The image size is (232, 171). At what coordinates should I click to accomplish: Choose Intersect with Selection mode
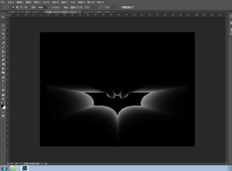click(x=26, y=7)
